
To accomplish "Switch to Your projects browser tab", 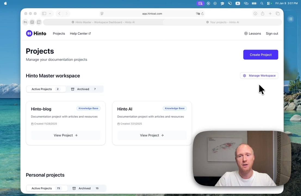I will 223,22.
